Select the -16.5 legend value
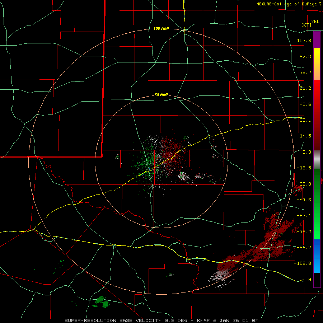The image size is (323, 323). [x=304, y=168]
